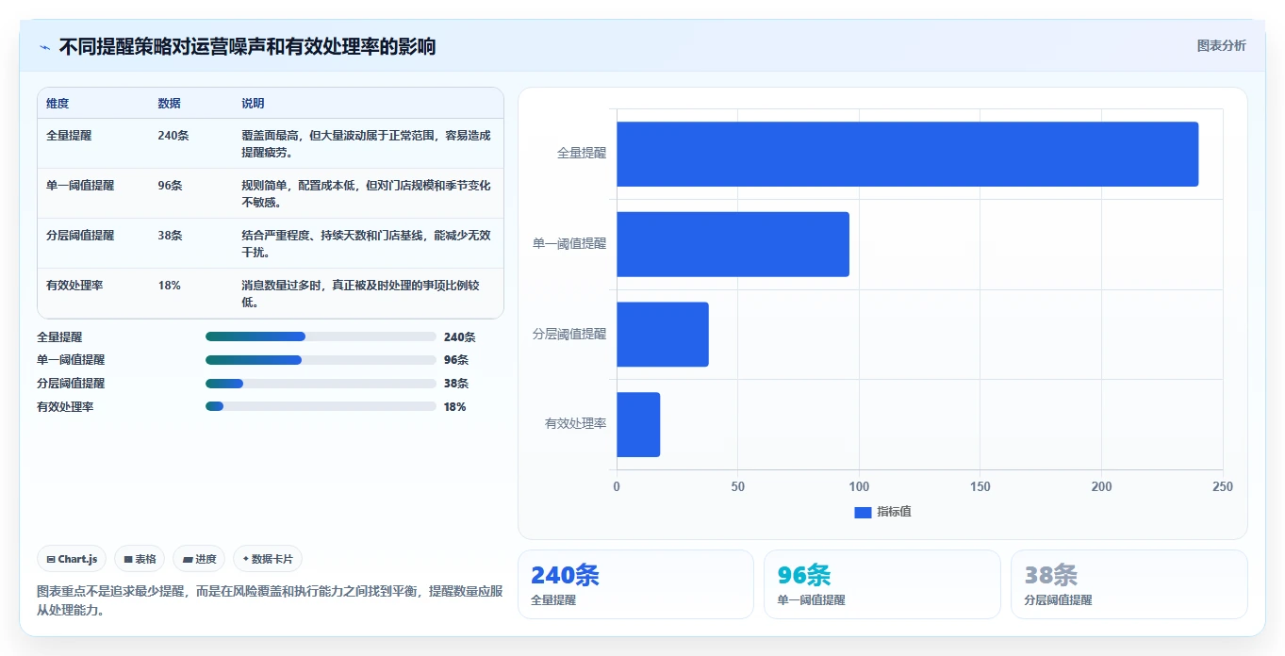Select the 进度 tag chip

tap(200, 559)
